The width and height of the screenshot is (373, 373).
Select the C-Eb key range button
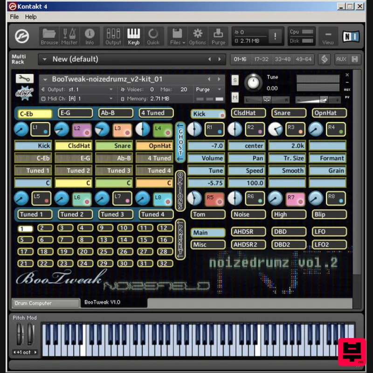pos(35,114)
